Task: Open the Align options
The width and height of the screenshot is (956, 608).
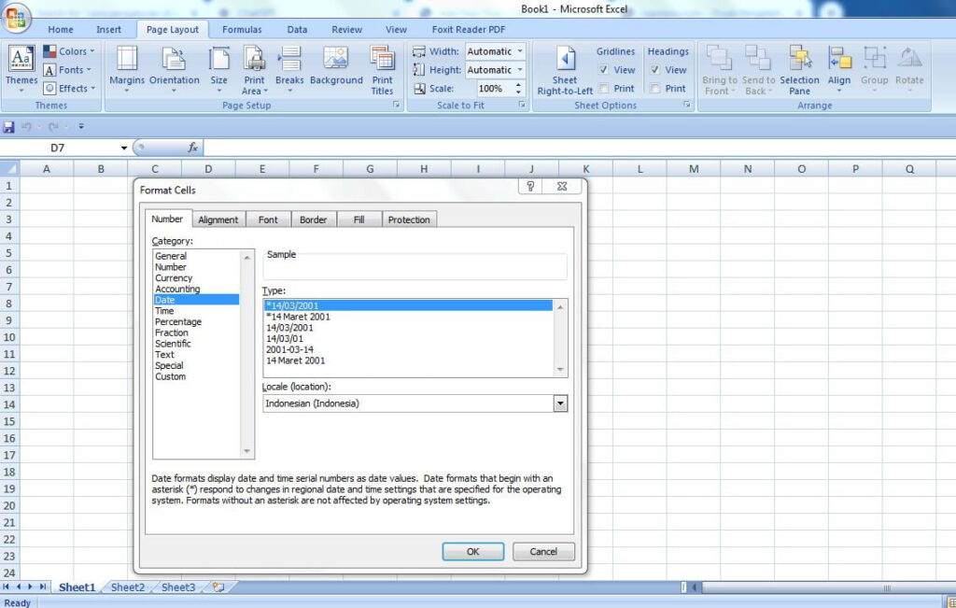Action: click(839, 69)
